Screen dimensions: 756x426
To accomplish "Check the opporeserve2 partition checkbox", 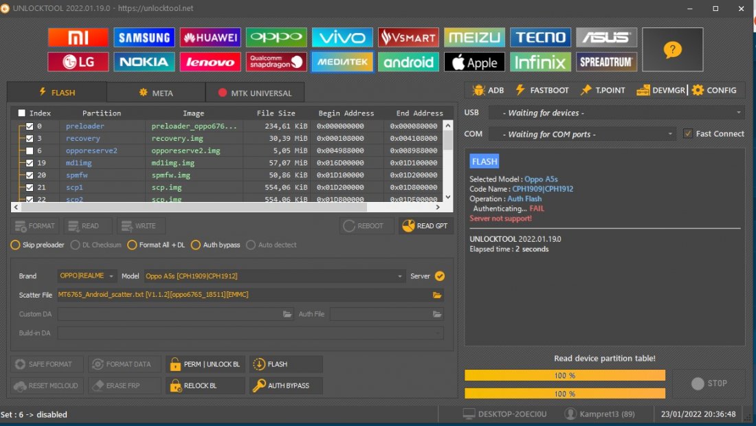I will pyautogui.click(x=30, y=151).
